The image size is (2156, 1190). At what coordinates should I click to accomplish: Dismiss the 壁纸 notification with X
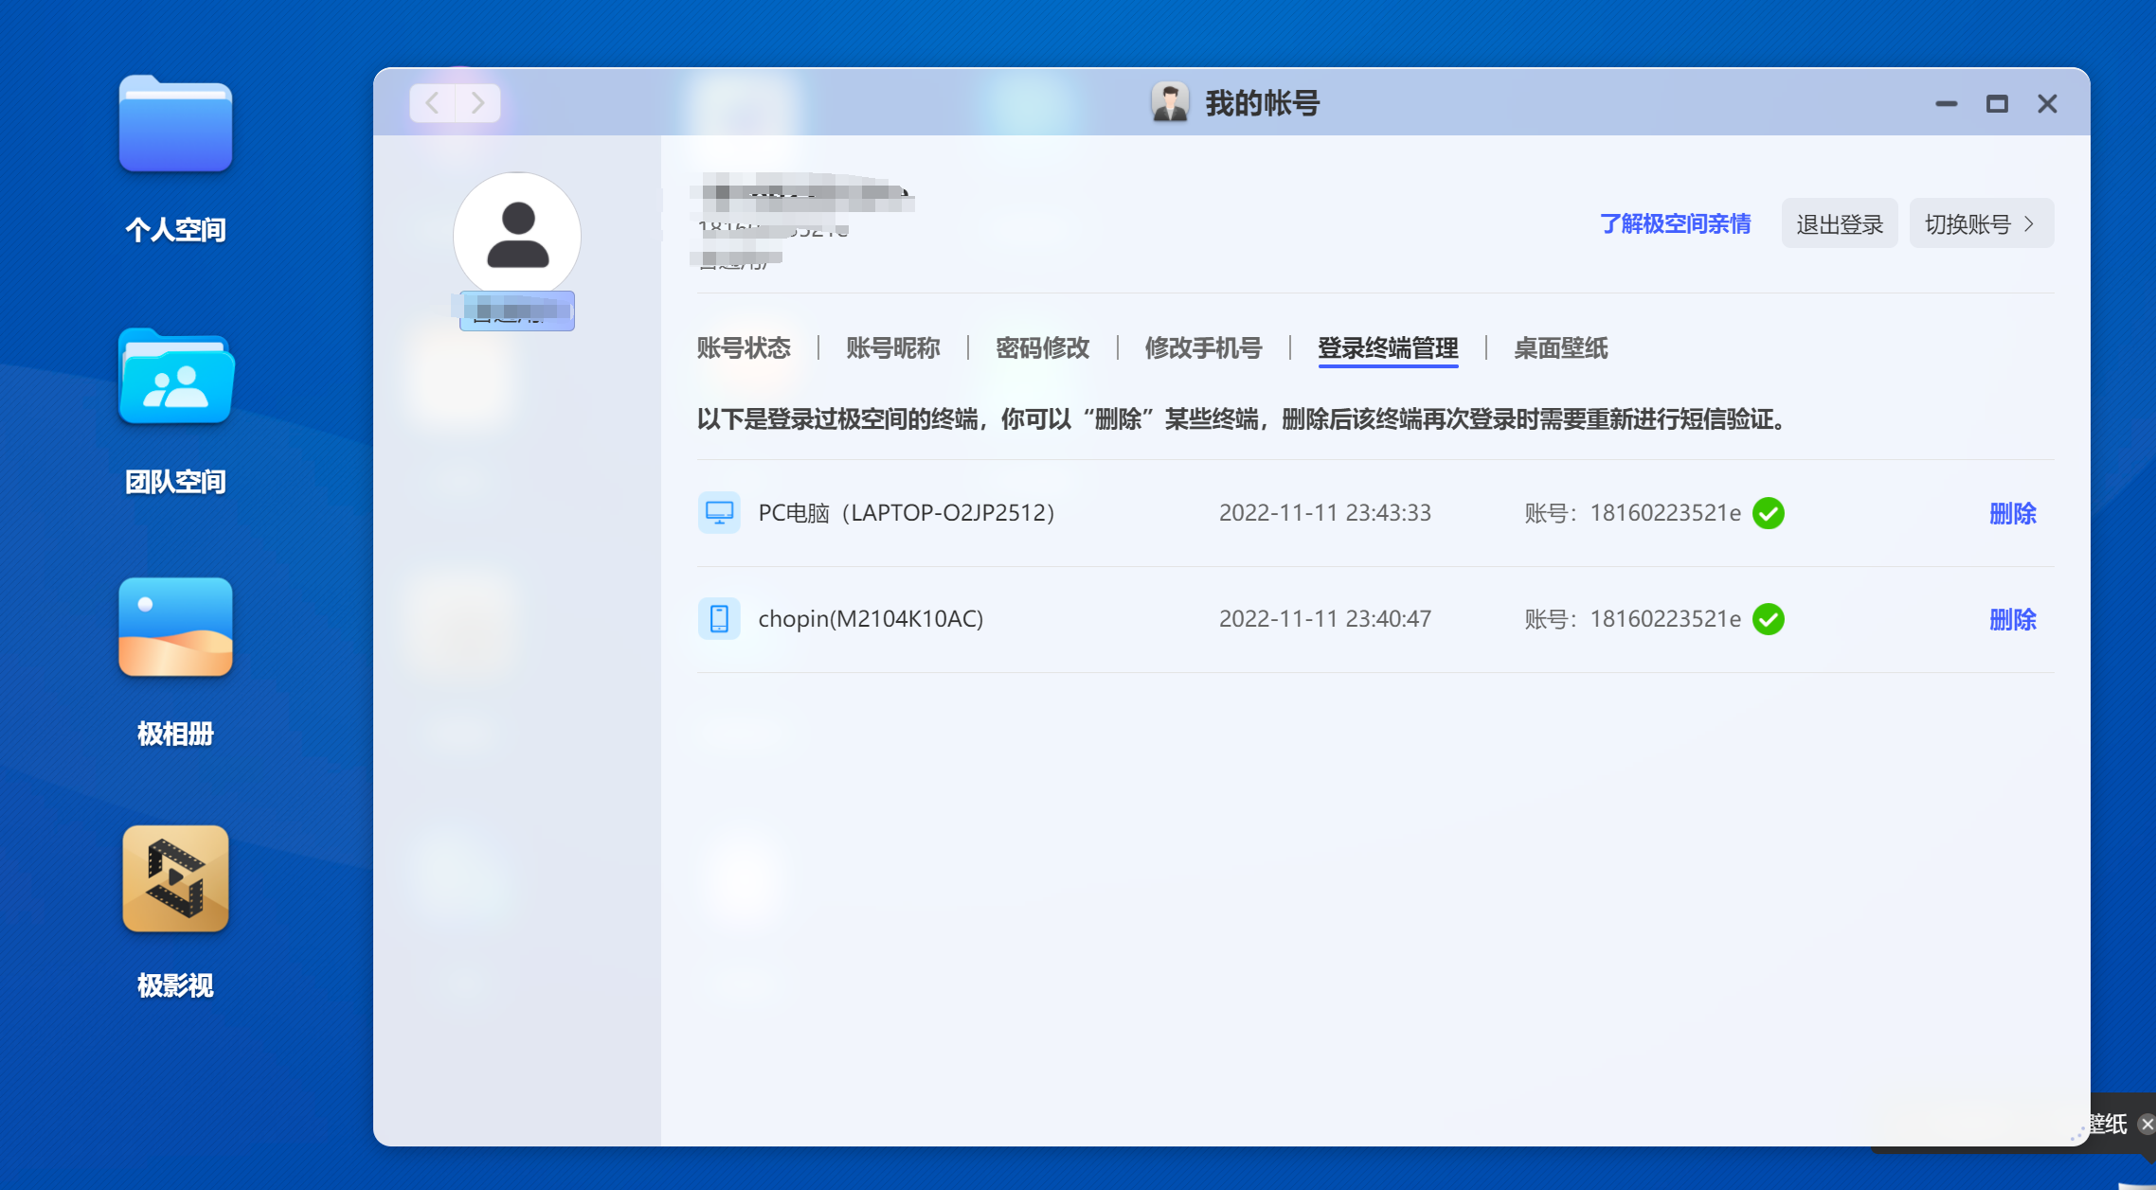[x=2147, y=1124]
